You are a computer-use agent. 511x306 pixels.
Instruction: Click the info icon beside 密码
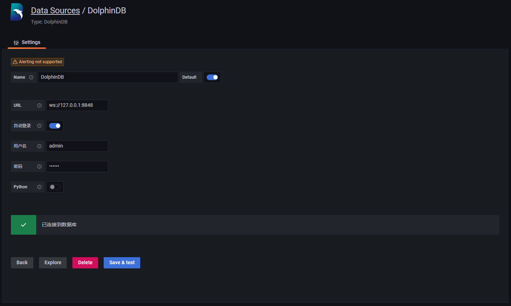point(39,167)
